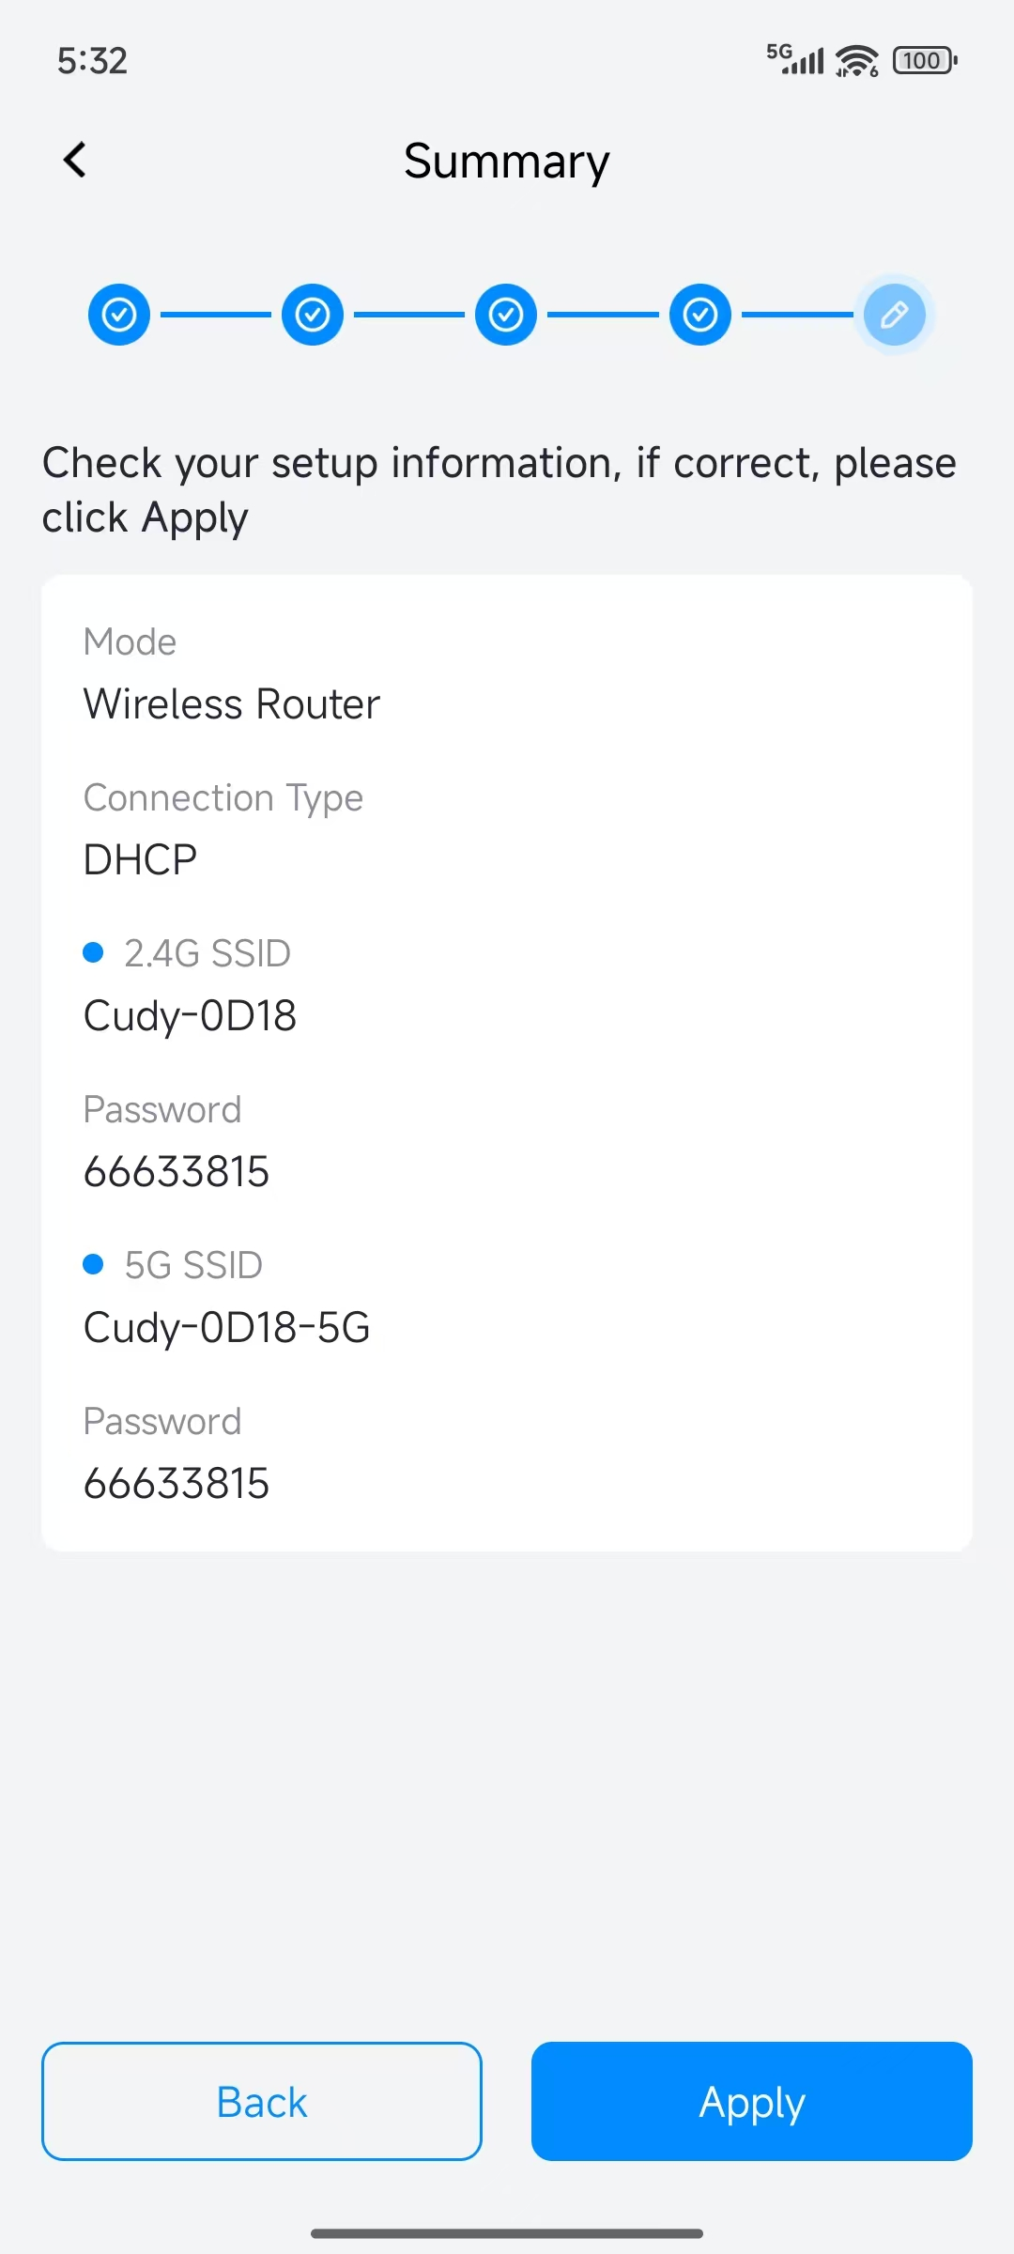Tap the Cudy-0D18-5G network name
Viewport: 1014px width, 2254px height.
coord(227,1328)
